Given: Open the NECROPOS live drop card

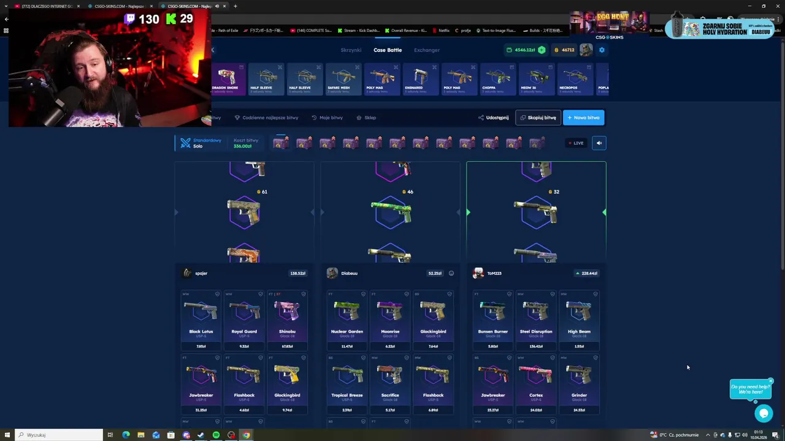Looking at the screenshot, I should coord(575,79).
